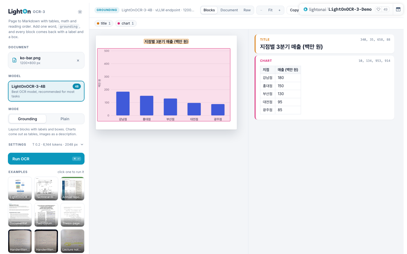This screenshot has height=254, width=407.
Task: Select the highlighted title box on the page preview
Action: pyautogui.click(x=166, y=41)
